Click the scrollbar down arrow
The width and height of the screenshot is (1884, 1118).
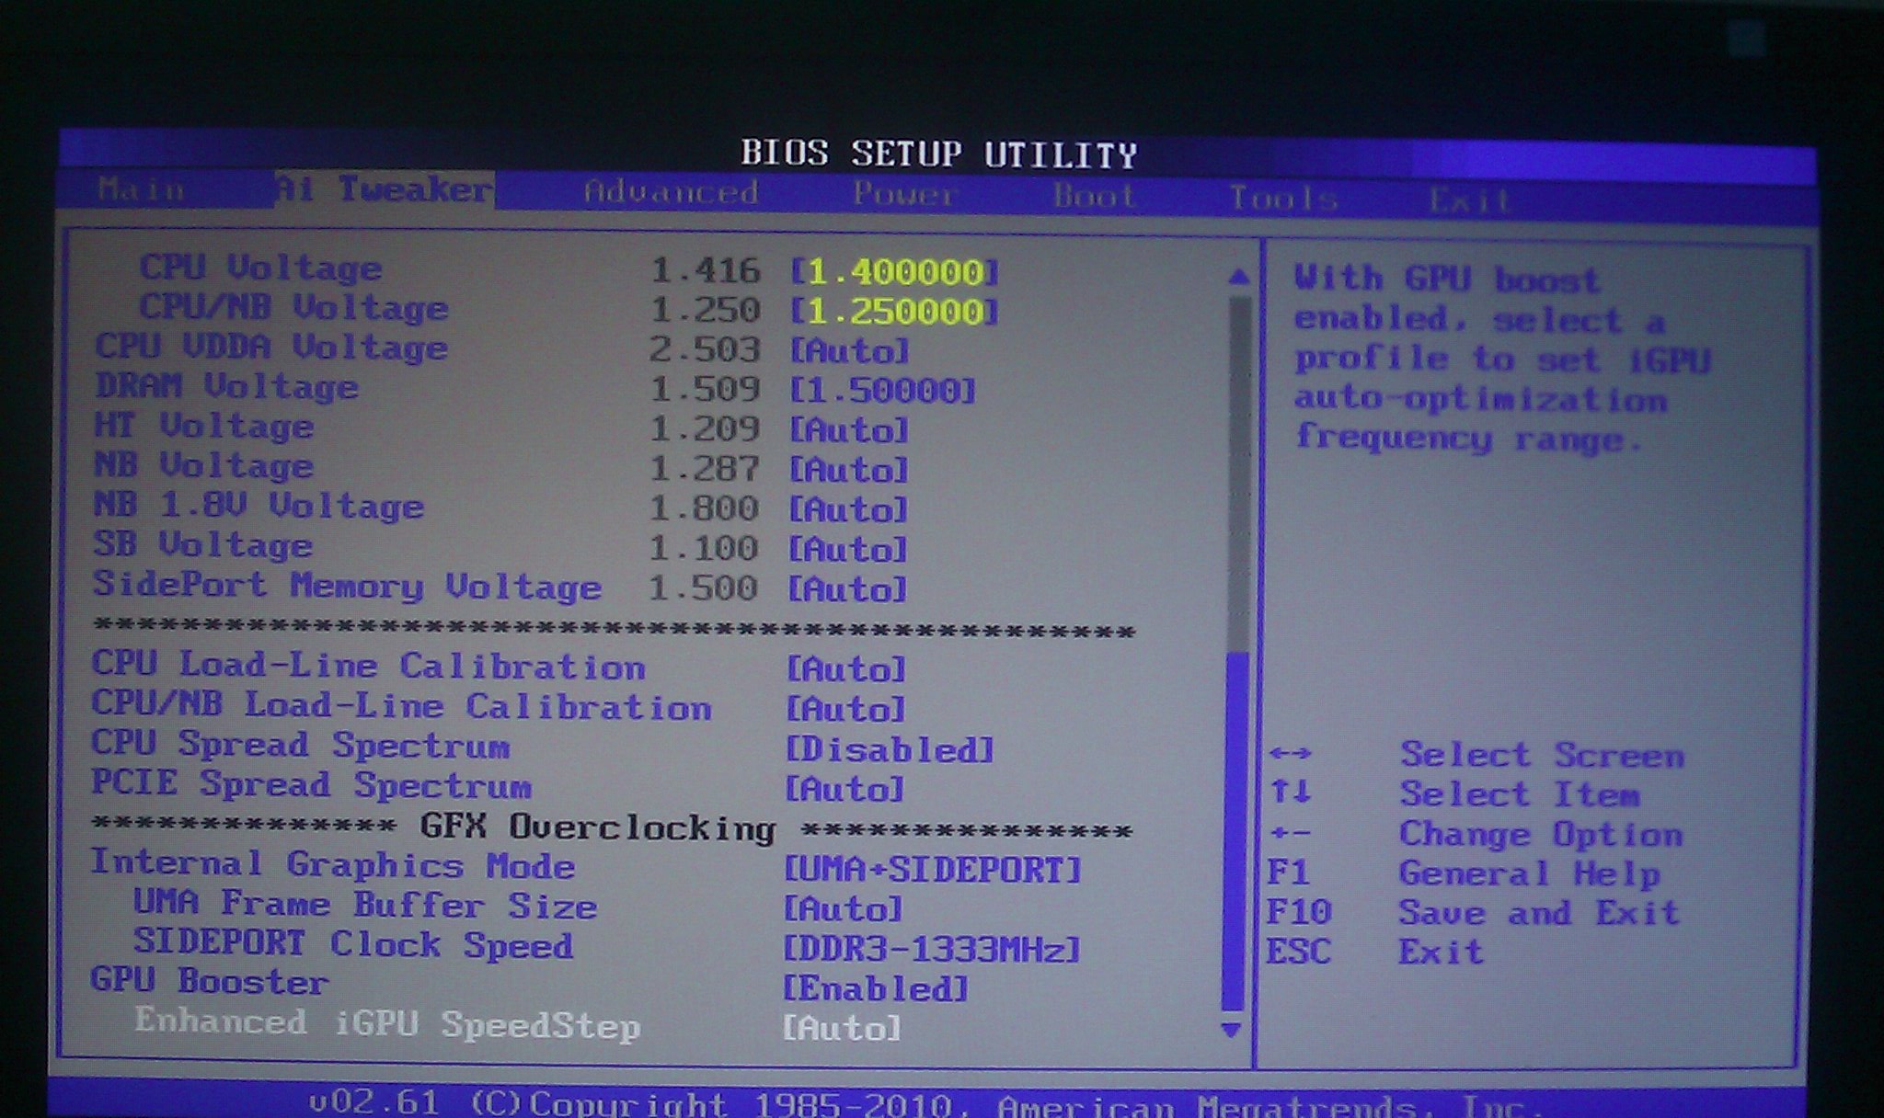(1231, 1030)
